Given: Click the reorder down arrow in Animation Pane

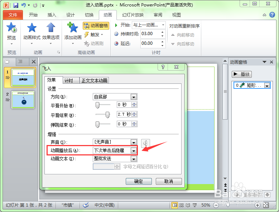Looking at the screenshot, I should [267, 195].
